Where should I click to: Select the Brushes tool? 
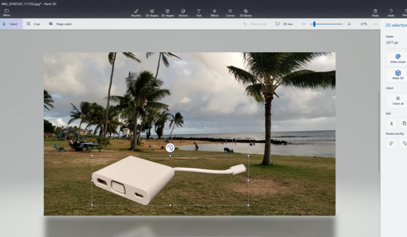[136, 13]
